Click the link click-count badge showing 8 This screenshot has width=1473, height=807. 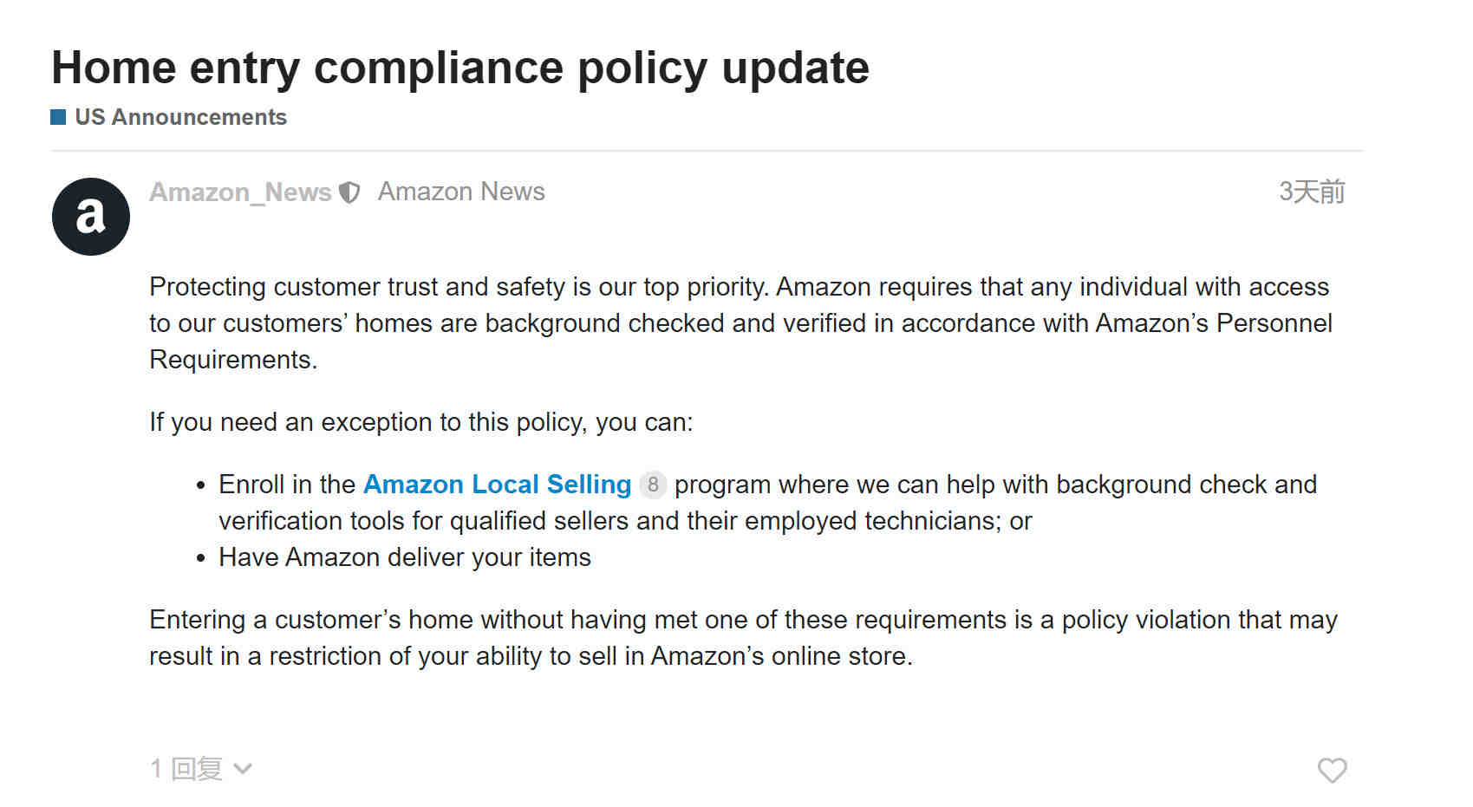coord(653,485)
